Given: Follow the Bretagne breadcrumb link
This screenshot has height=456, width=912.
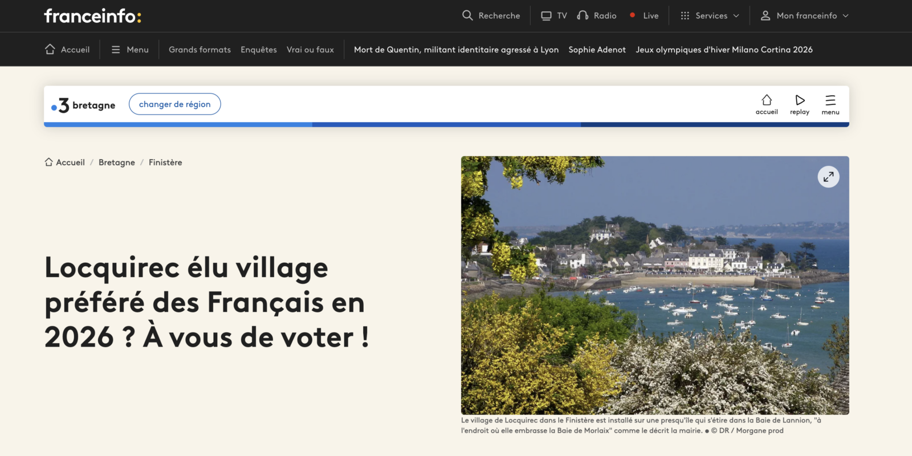Looking at the screenshot, I should click(x=117, y=162).
